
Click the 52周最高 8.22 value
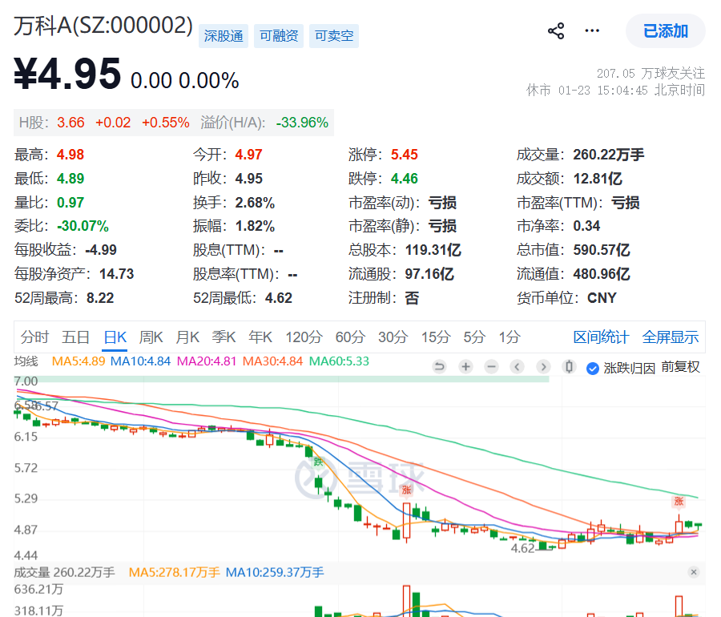coord(100,298)
